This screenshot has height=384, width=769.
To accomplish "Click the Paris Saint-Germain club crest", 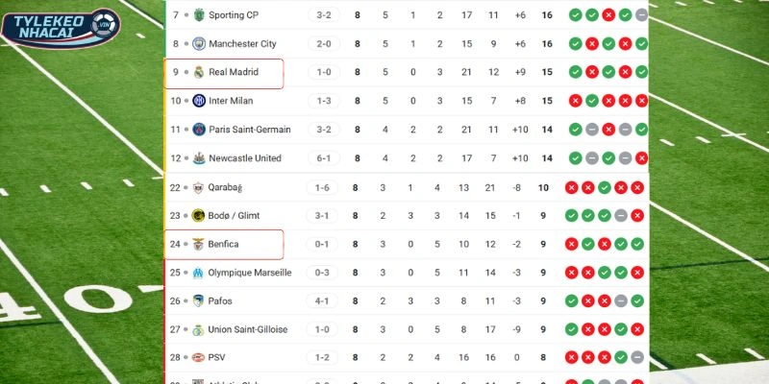I will coord(199,130).
